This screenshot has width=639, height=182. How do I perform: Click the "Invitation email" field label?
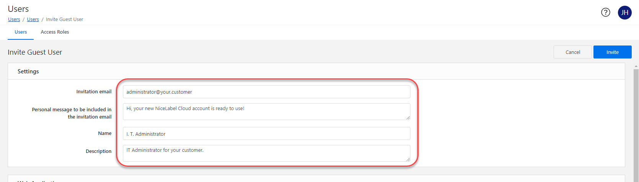[x=94, y=92]
